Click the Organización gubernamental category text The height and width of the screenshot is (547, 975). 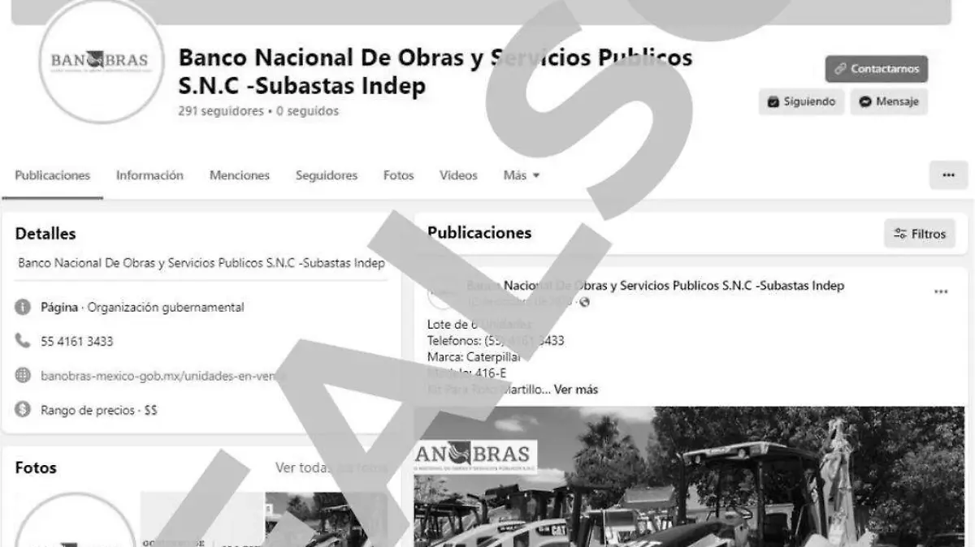tap(166, 308)
